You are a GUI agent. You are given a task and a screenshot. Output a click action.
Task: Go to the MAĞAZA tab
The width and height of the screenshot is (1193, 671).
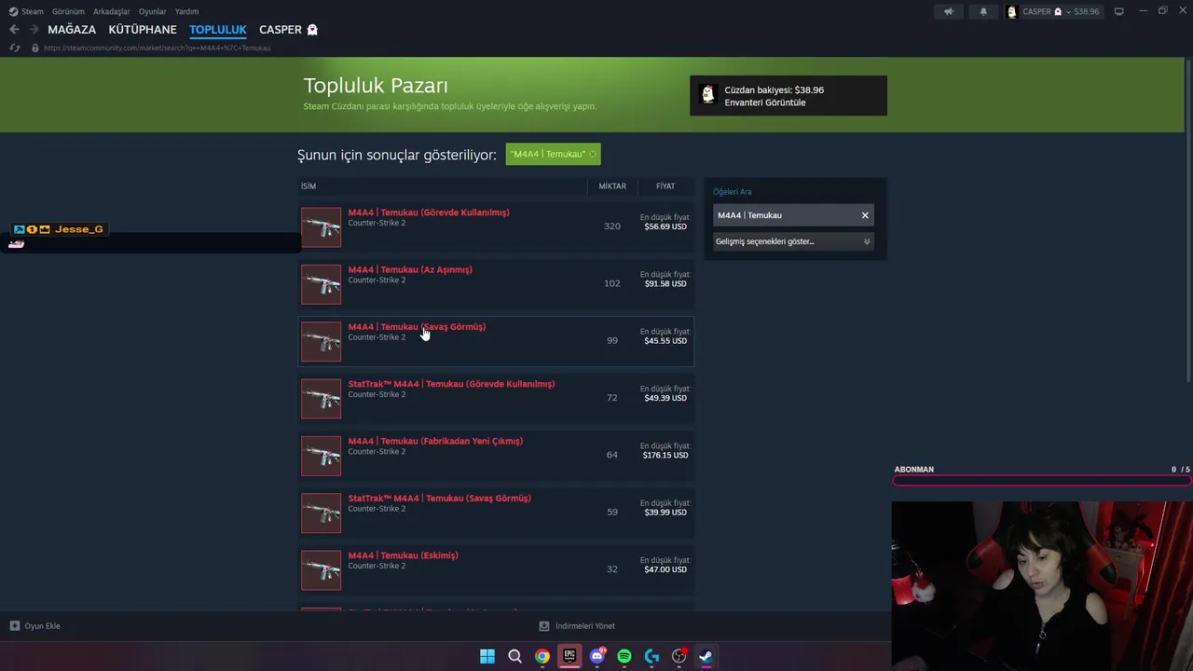[72, 30]
